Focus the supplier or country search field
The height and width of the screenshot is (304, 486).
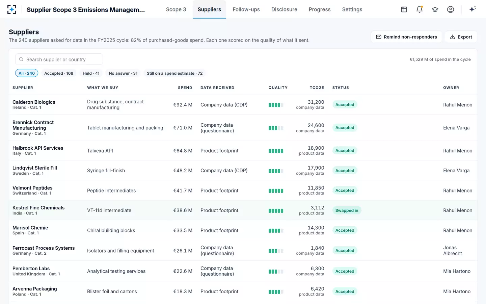59,59
